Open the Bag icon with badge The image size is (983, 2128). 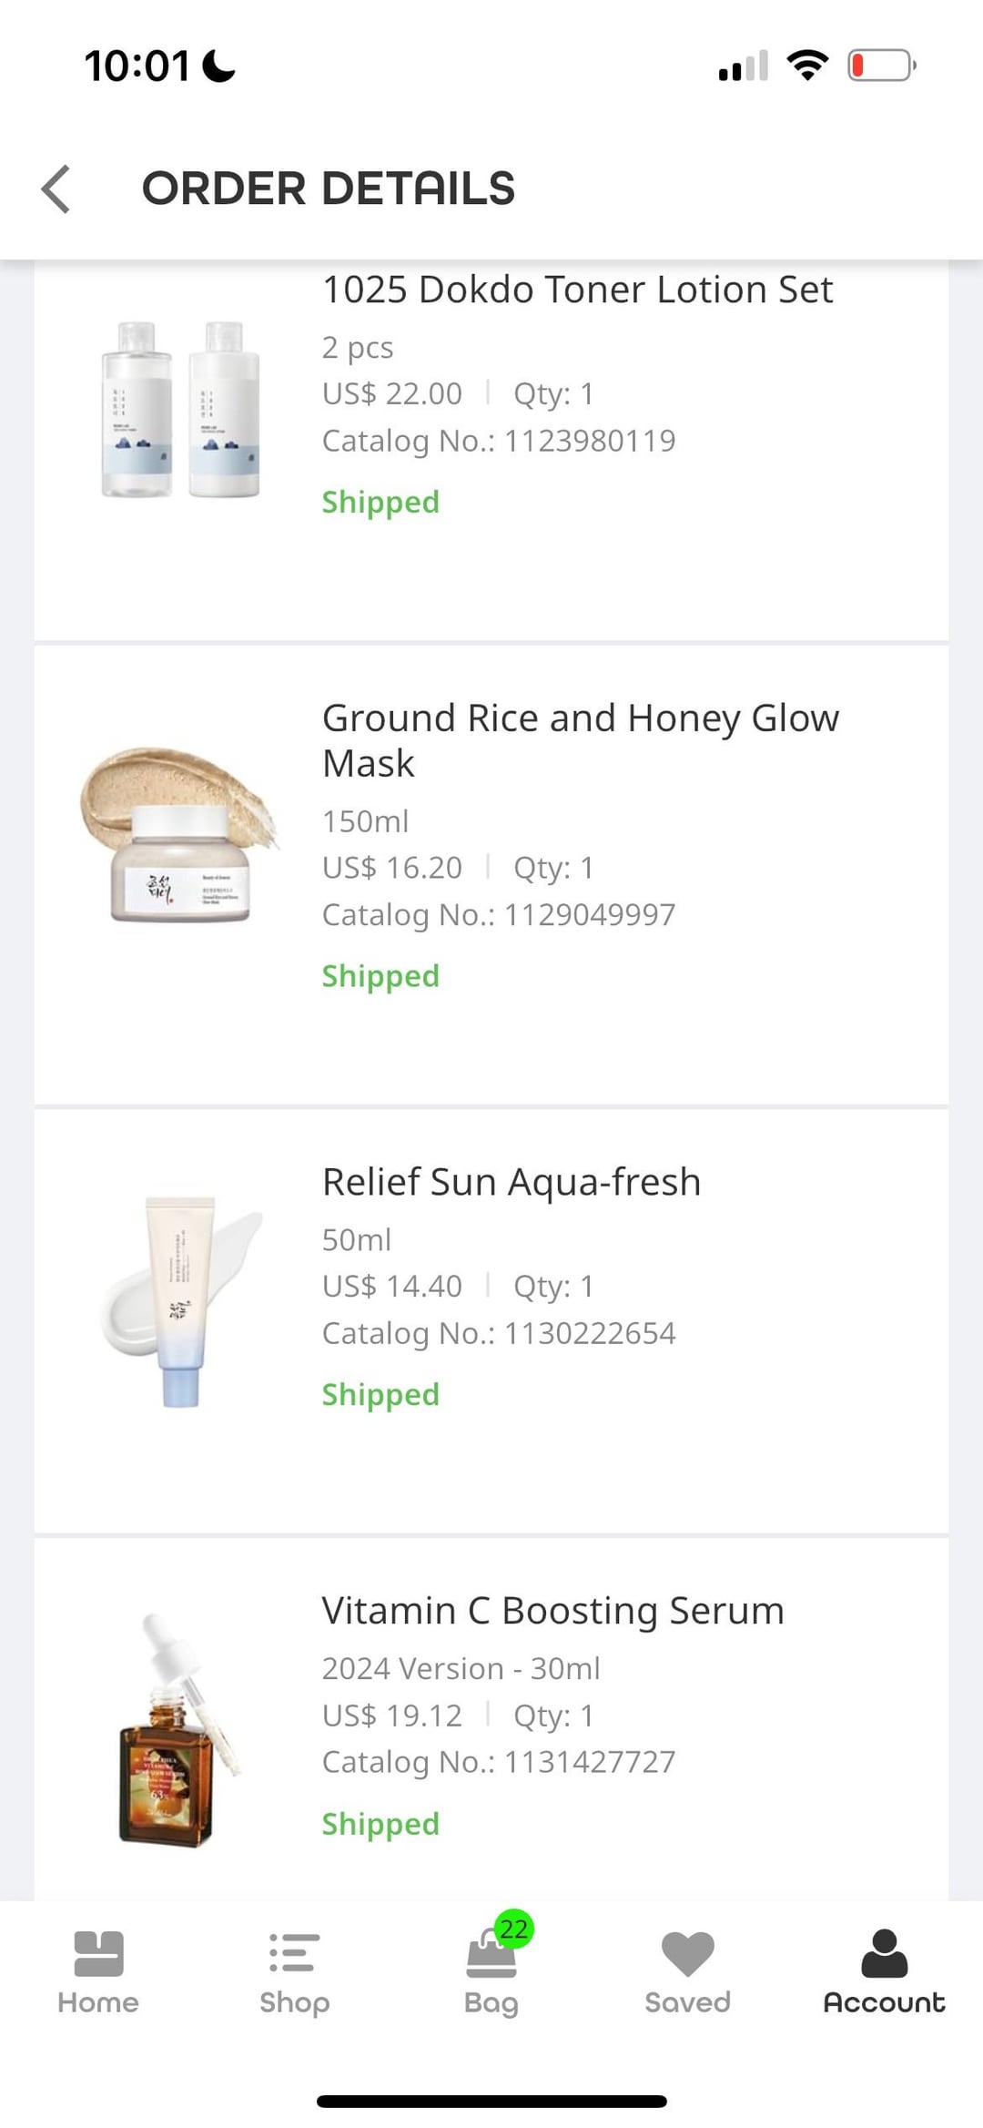(x=491, y=1955)
